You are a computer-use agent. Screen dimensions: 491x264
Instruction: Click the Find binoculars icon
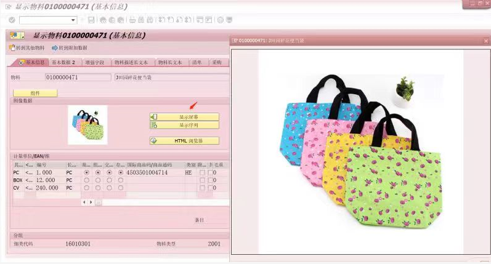pos(141,20)
